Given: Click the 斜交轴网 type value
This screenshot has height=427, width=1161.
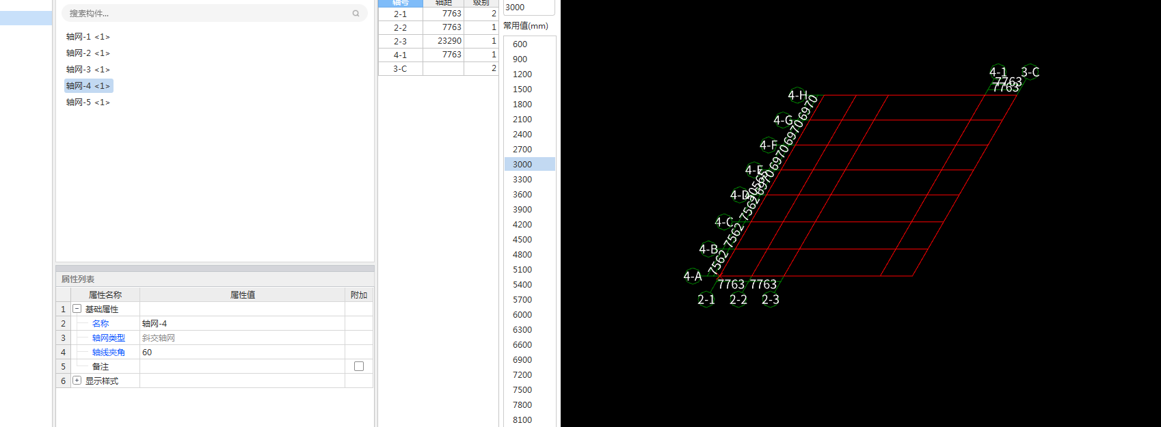Looking at the screenshot, I should click(x=242, y=338).
